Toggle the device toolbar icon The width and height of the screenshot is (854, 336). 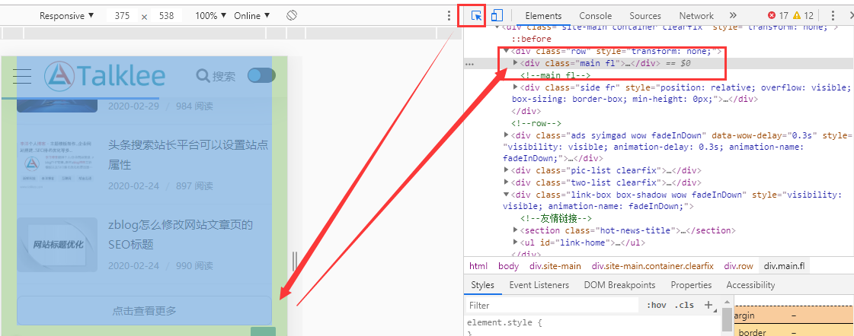coord(497,15)
